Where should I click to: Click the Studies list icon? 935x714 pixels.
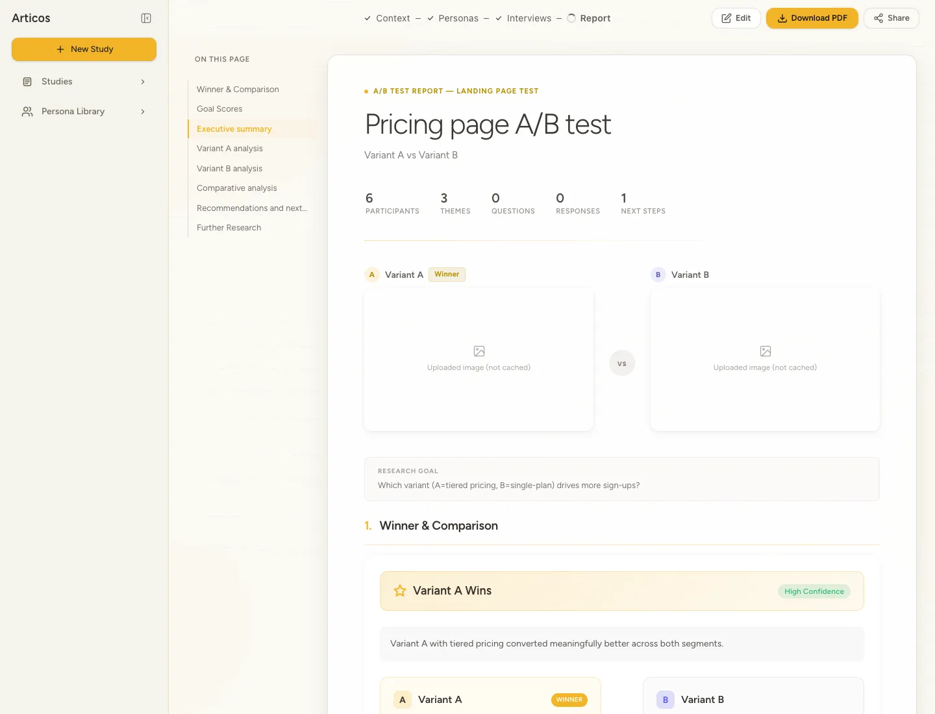point(27,82)
